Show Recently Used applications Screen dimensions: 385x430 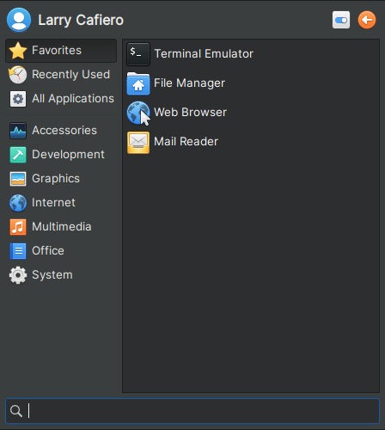tap(61, 75)
